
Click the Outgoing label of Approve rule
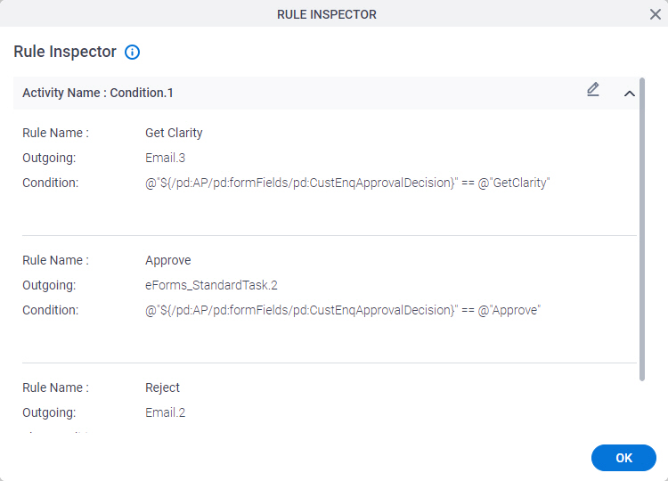(x=49, y=285)
